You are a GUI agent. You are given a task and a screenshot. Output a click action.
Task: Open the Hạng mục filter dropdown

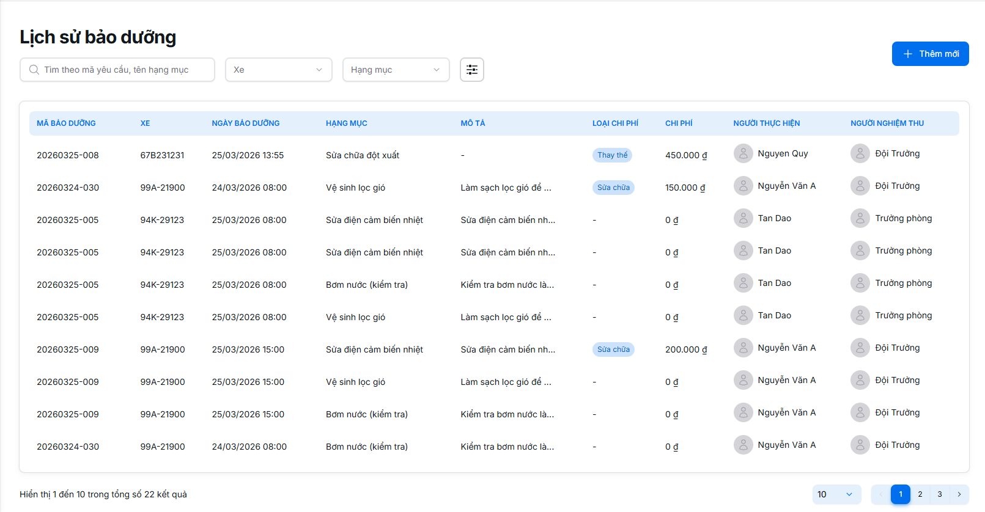point(396,70)
